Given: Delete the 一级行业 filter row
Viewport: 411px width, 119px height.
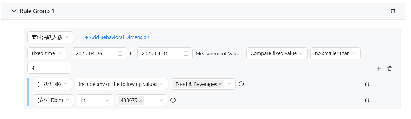Looking at the screenshot, I should click(x=367, y=84).
